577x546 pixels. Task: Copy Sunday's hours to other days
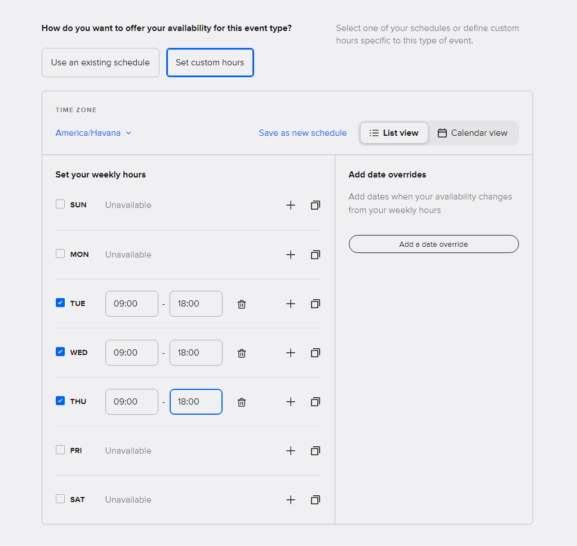pos(316,205)
